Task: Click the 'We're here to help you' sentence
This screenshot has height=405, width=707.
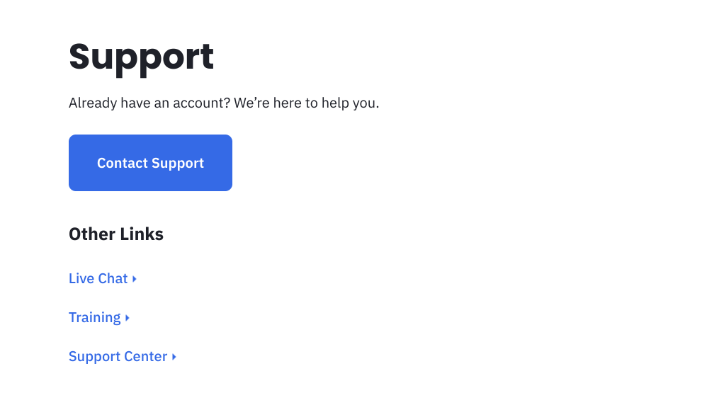Action: (x=307, y=103)
